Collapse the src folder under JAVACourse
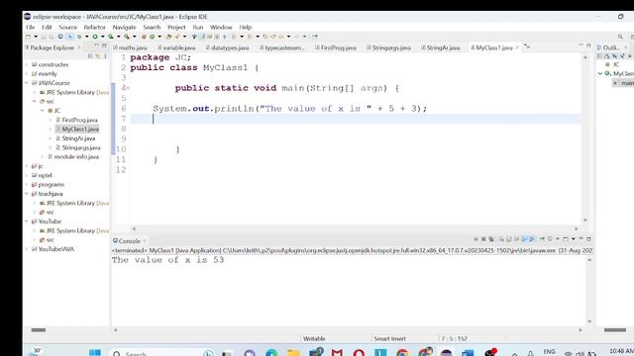 [x=35, y=101]
